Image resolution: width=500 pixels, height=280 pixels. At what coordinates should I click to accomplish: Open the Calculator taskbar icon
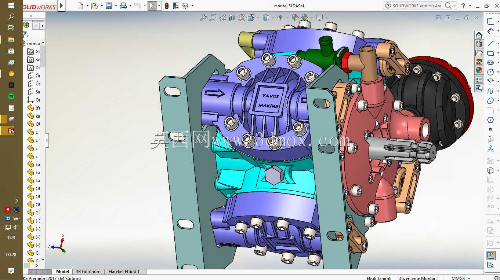[x=11, y=108]
